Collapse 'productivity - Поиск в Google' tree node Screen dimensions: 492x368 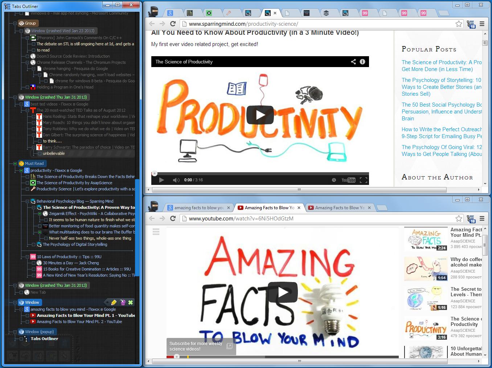click(21, 170)
